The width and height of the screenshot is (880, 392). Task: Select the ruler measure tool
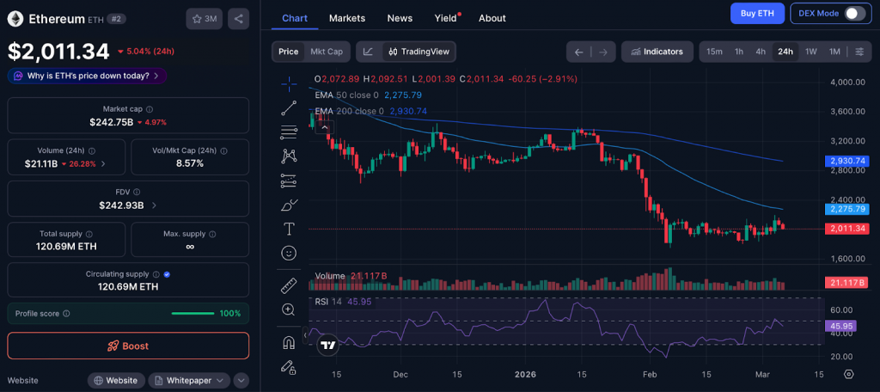coord(289,285)
